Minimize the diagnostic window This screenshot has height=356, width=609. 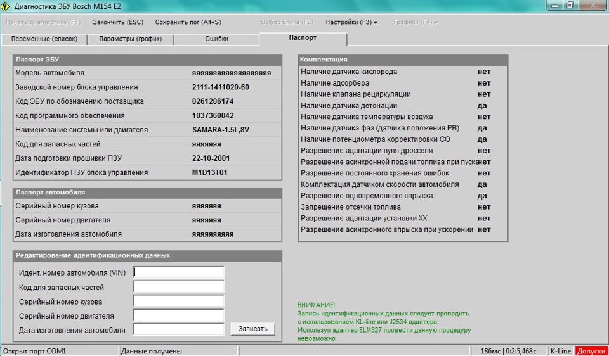point(554,5)
